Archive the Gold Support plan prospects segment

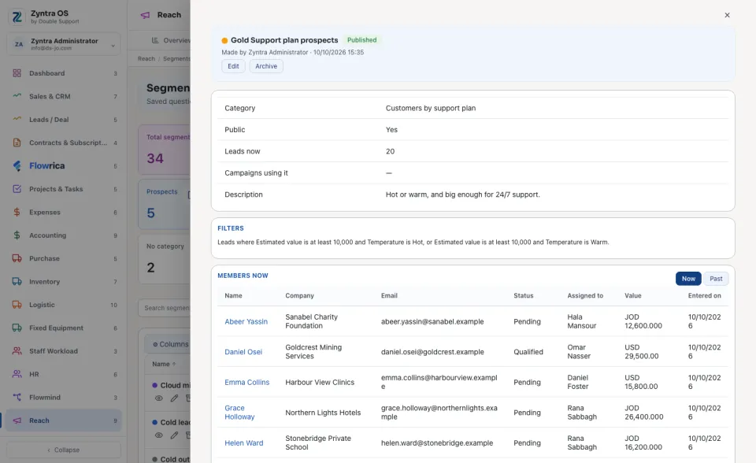coord(266,66)
